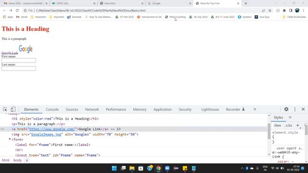Open the Extensions puzzle icon
308x173 pixels.
pyautogui.click(x=284, y=11)
